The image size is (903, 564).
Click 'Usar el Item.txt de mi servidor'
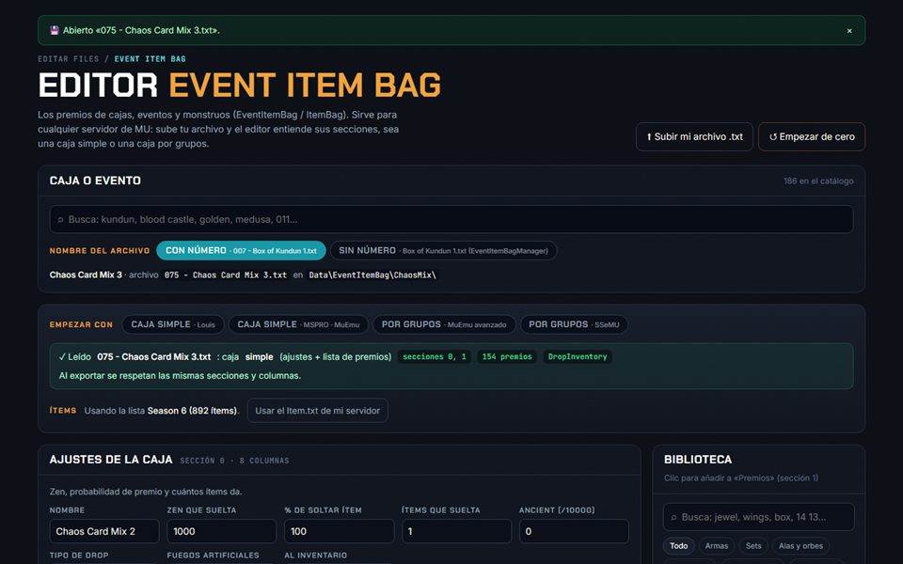[x=317, y=411]
